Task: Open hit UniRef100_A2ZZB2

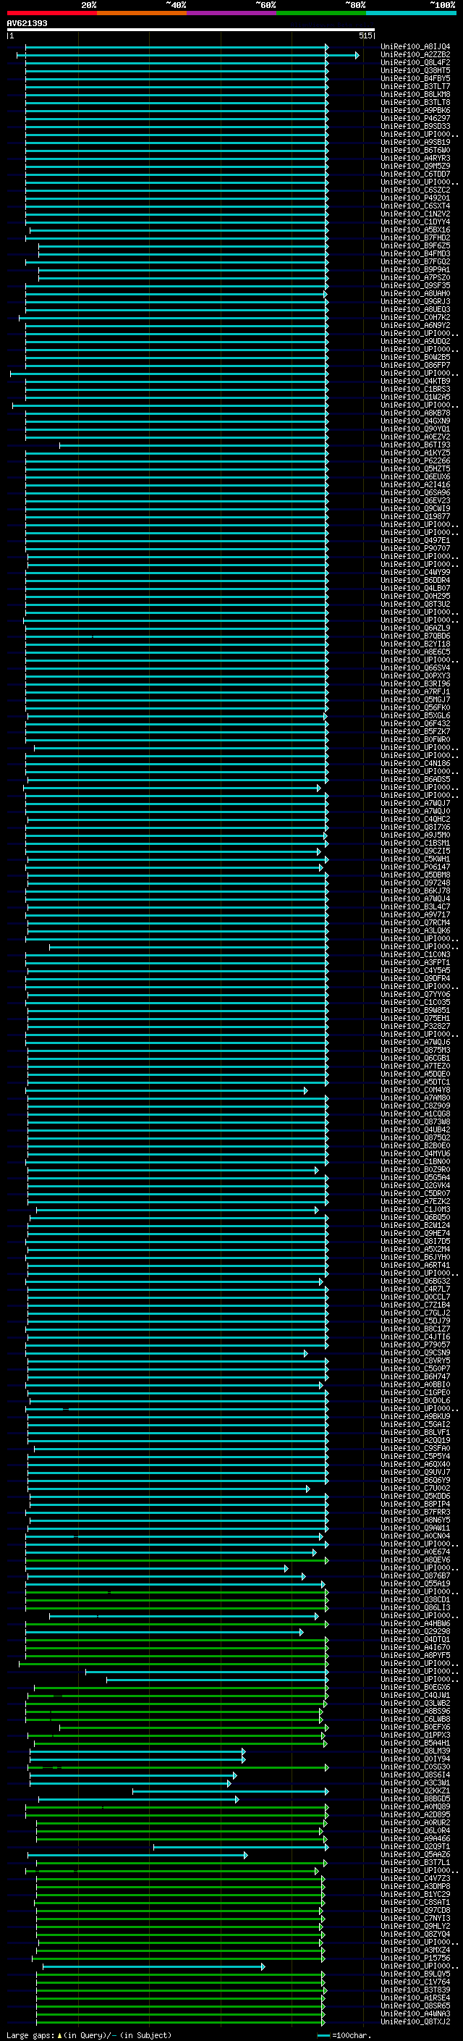Action: coord(415,55)
